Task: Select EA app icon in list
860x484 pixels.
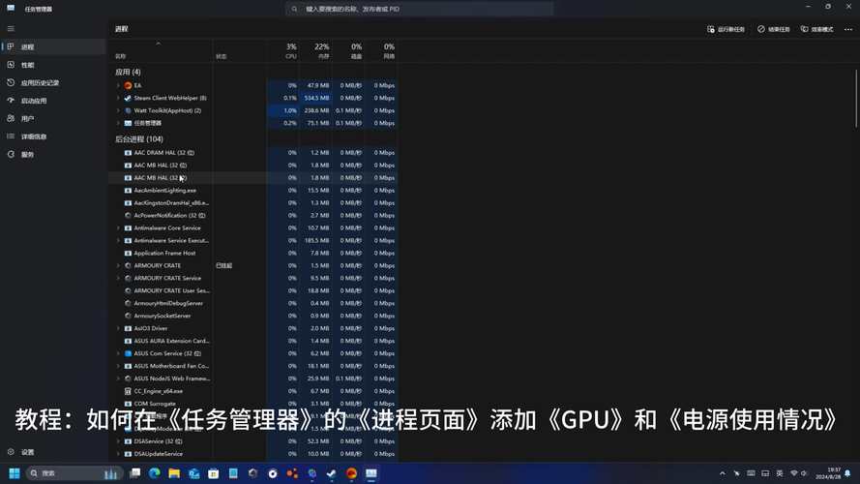Action: pos(128,85)
